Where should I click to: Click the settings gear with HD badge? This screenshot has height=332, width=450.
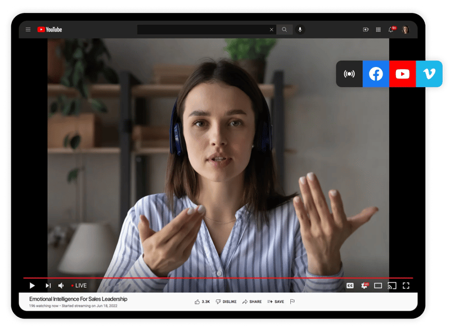[364, 286]
